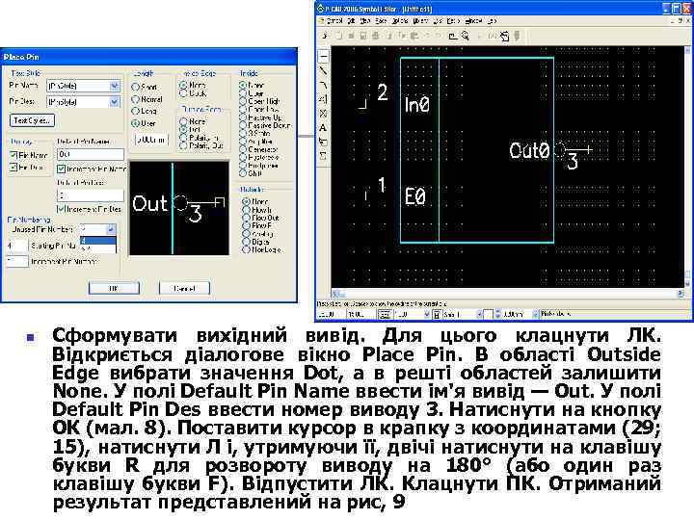Open the Options menu in Symbol Editor
The height and width of the screenshot is (520, 694).
pos(400,21)
